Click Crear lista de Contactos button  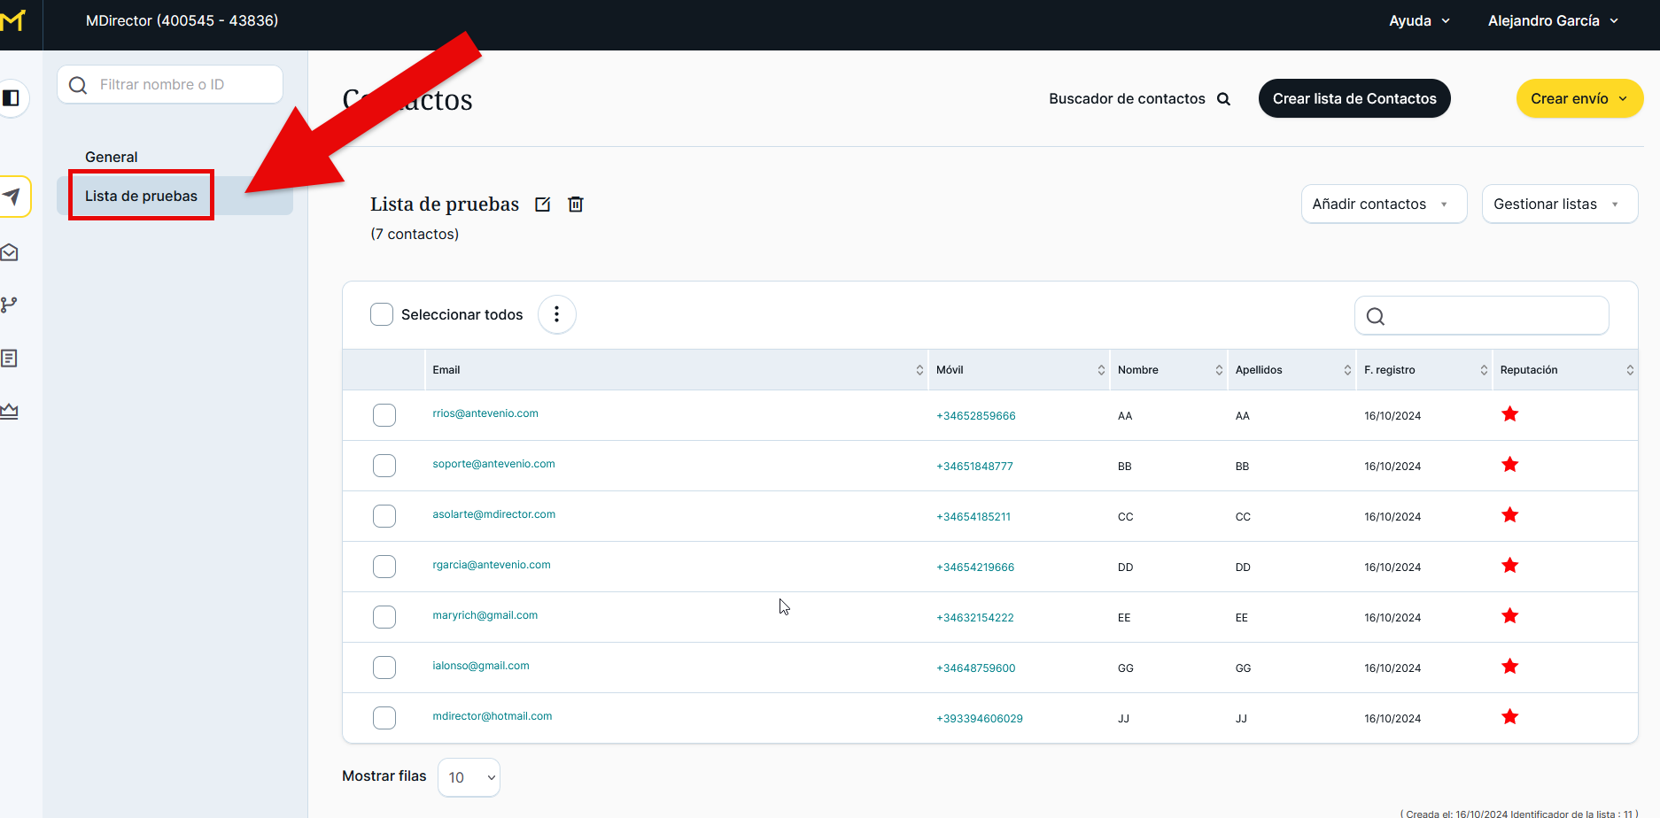pyautogui.click(x=1354, y=98)
